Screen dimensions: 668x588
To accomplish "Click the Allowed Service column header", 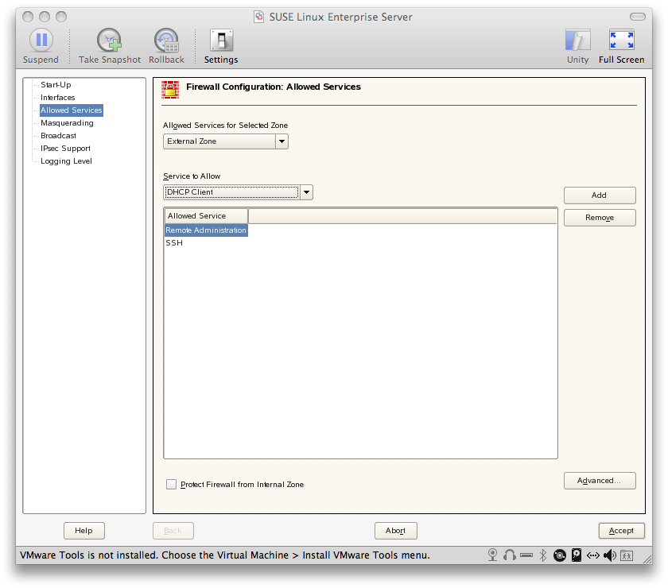I will click(x=205, y=216).
